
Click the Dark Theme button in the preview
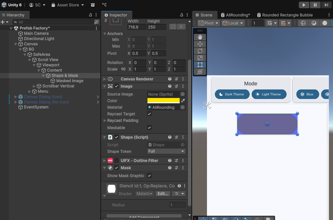[232, 94]
